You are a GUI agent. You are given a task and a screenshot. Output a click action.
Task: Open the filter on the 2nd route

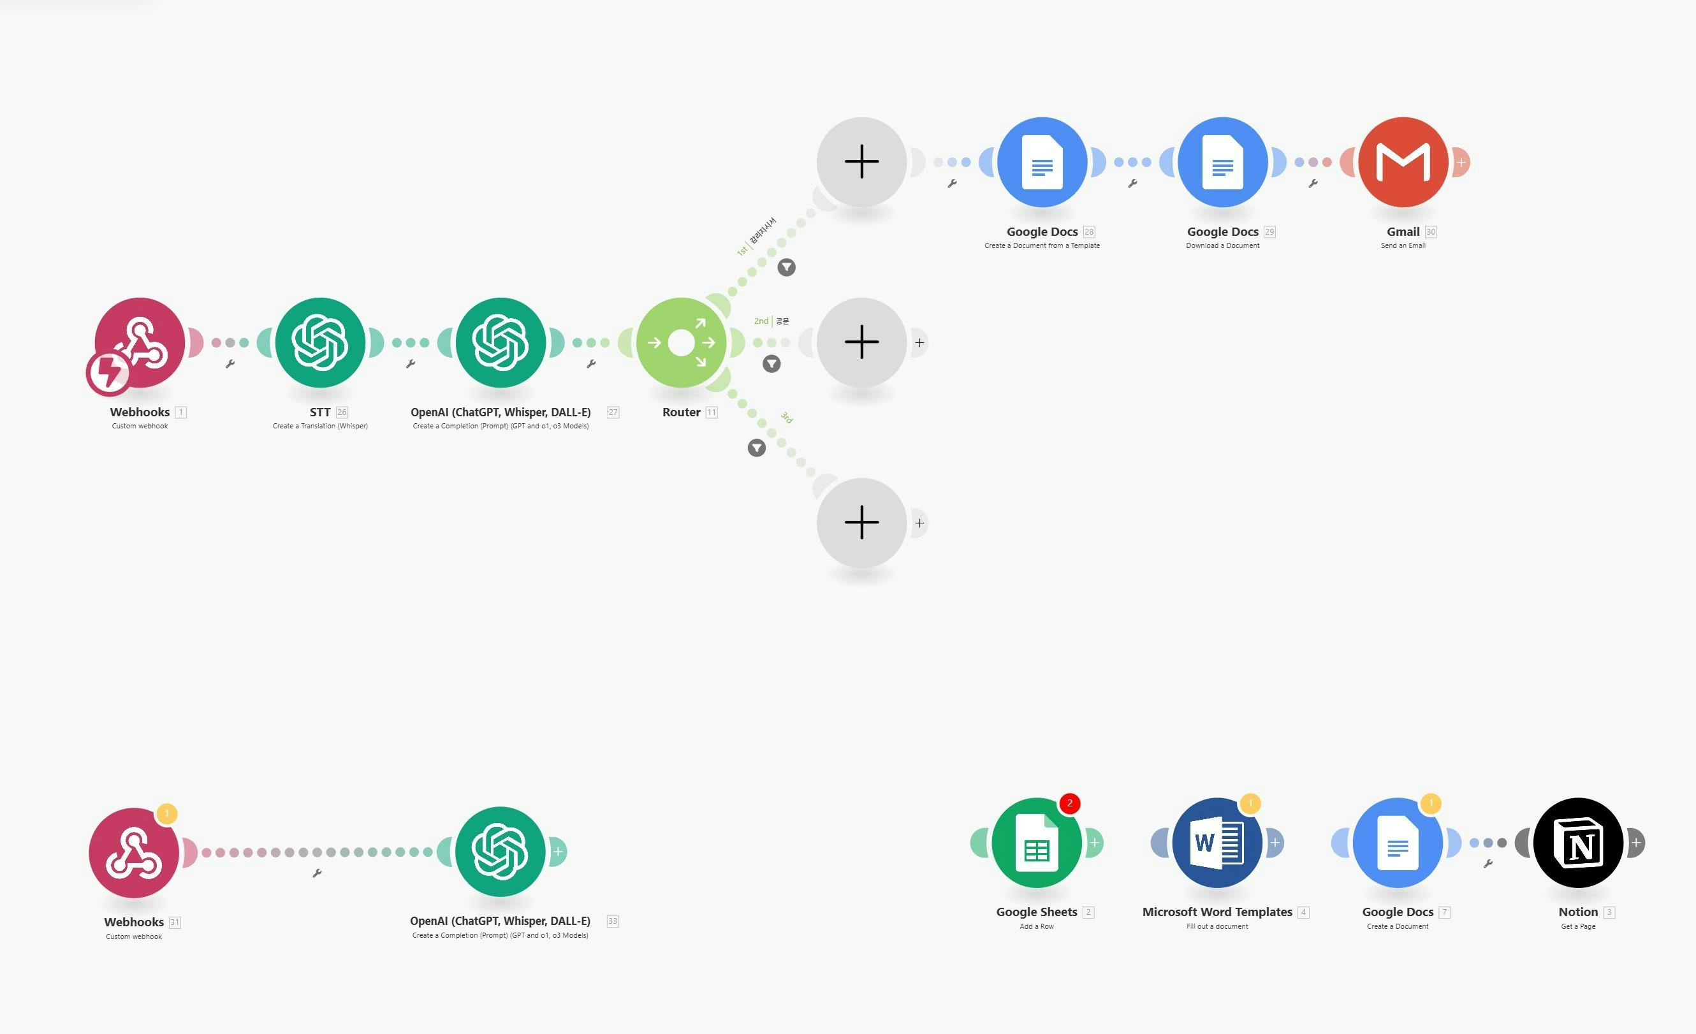coord(771,363)
